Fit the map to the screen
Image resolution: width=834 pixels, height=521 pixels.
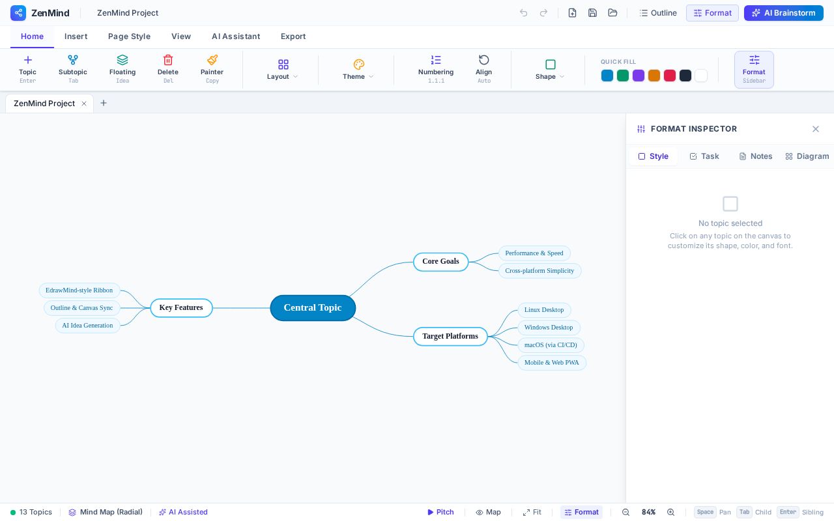[x=532, y=513]
